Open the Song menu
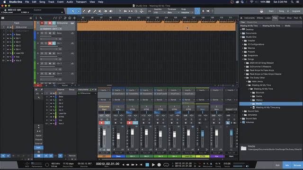The width and height of the screenshot is (303, 170). (42, 2)
